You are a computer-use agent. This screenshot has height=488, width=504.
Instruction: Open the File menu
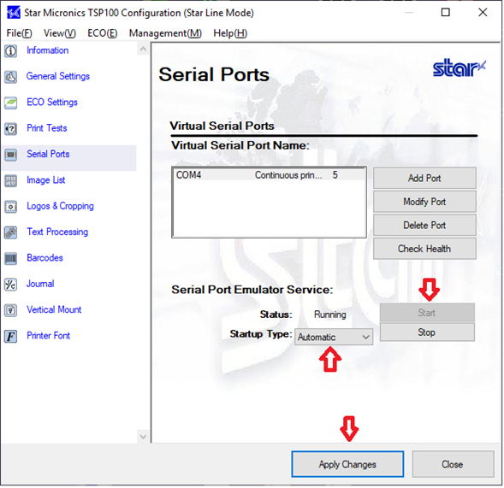(19, 33)
